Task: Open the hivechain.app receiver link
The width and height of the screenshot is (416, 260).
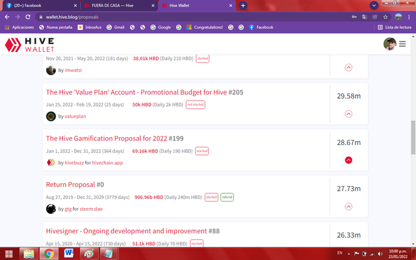Action: click(x=107, y=163)
